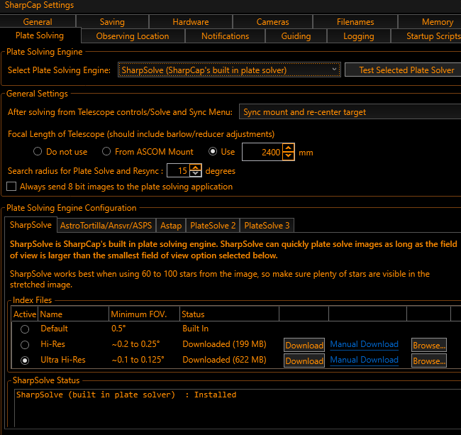The image size is (461, 435).
Task: Click Download for Hi-Res index
Action: (x=304, y=345)
